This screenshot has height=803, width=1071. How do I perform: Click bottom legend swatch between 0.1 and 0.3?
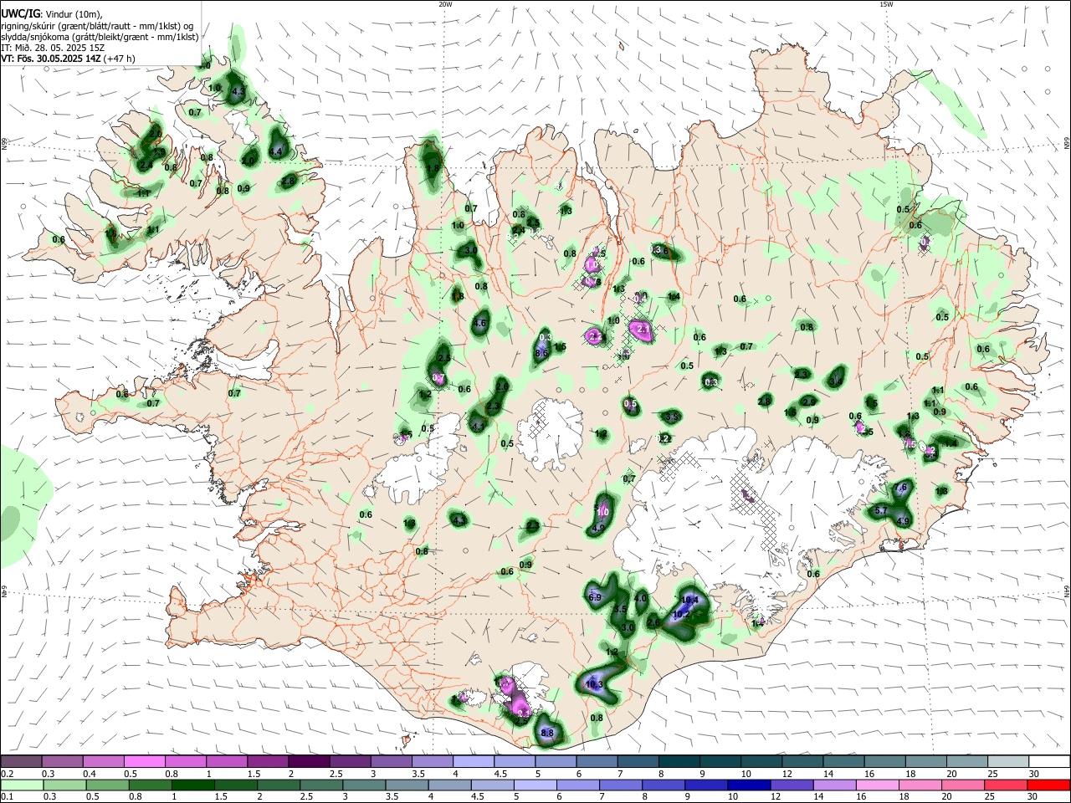click(21, 785)
